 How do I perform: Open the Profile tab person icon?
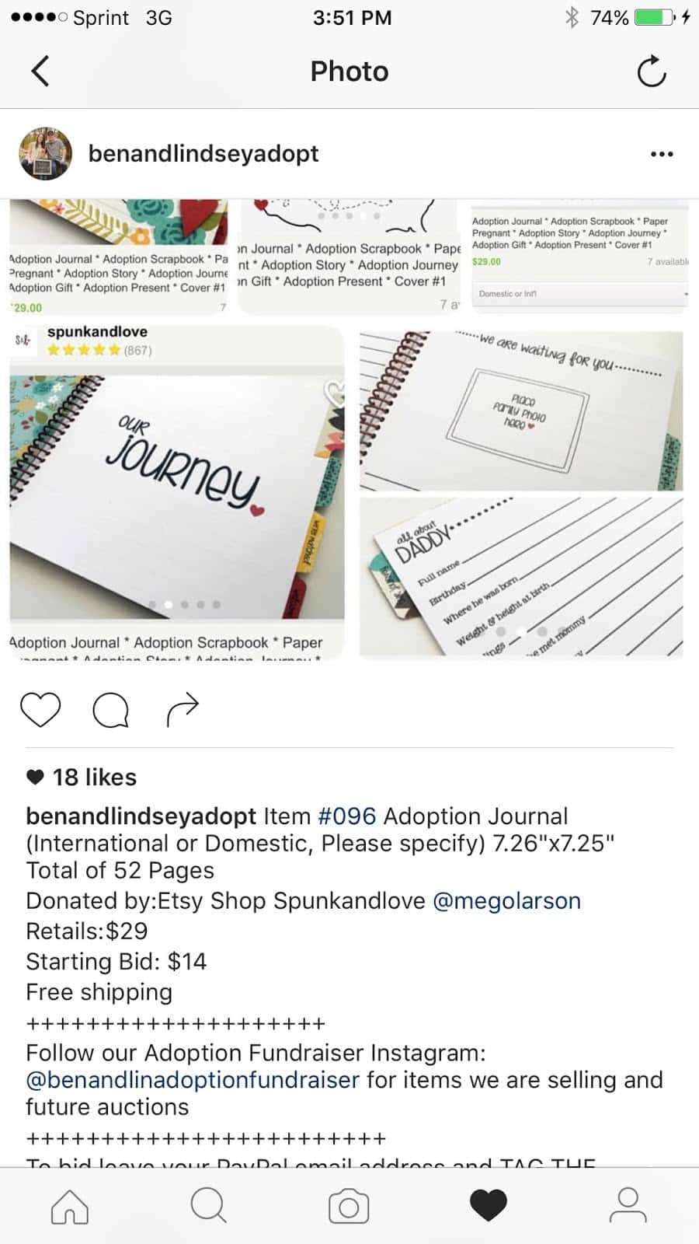point(628,1206)
